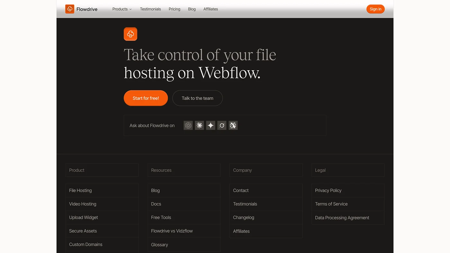
Task: Click the Flowdrive wordmark in the navbar
Action: click(x=87, y=9)
